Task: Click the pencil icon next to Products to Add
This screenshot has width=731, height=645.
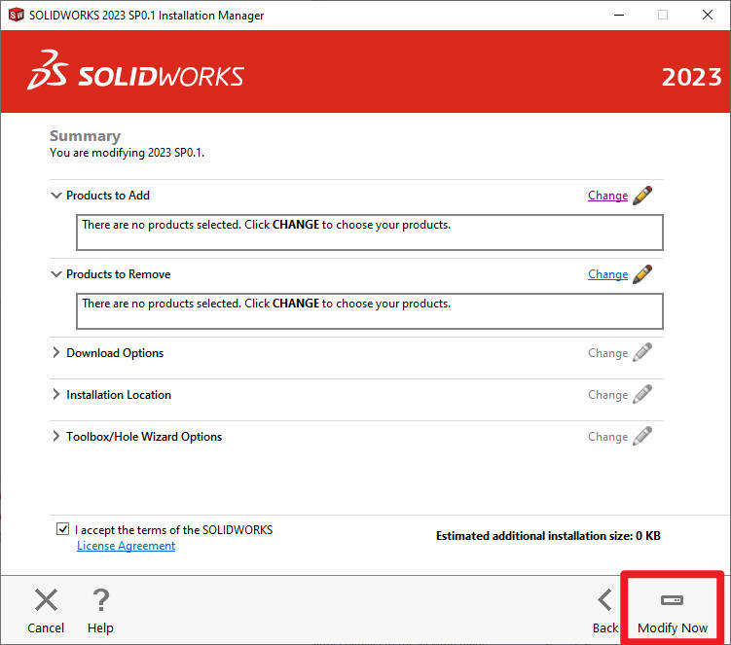Action: coord(641,196)
